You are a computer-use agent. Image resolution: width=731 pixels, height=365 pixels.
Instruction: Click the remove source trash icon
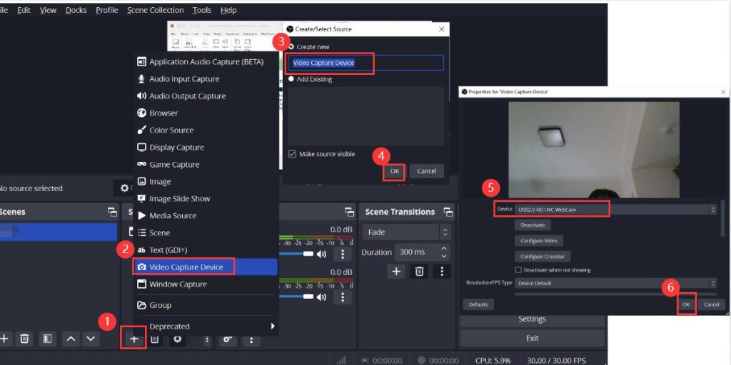155,339
